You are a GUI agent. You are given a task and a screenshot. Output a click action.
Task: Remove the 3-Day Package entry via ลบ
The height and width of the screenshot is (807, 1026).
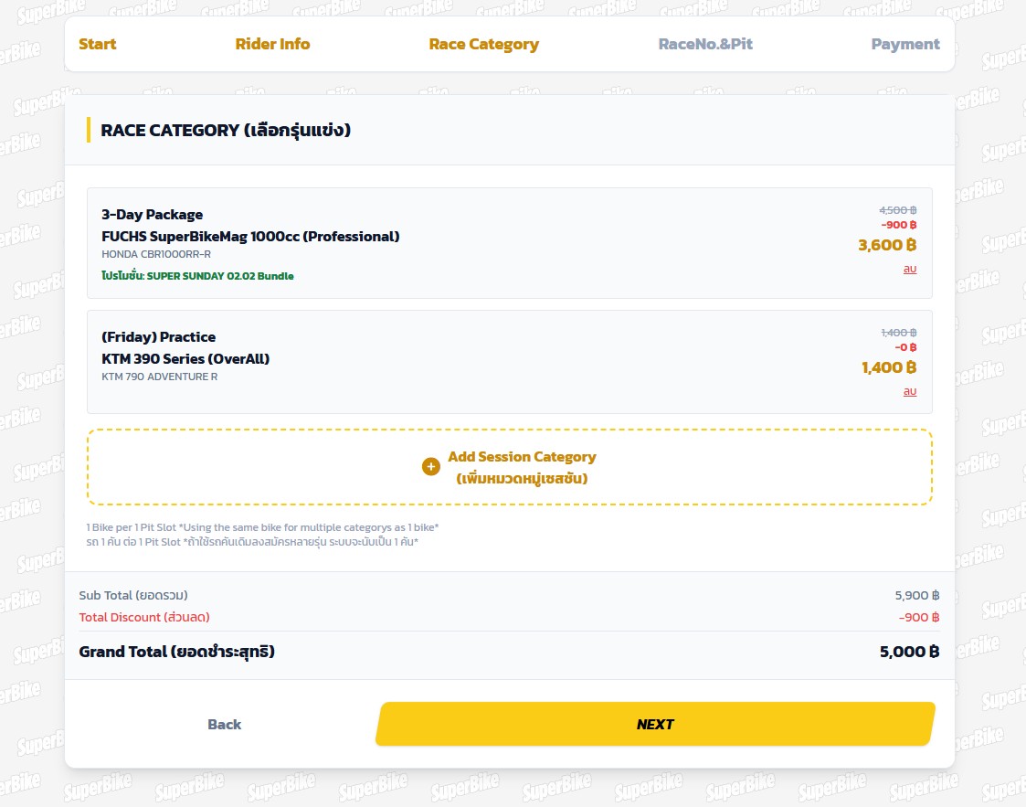click(909, 269)
